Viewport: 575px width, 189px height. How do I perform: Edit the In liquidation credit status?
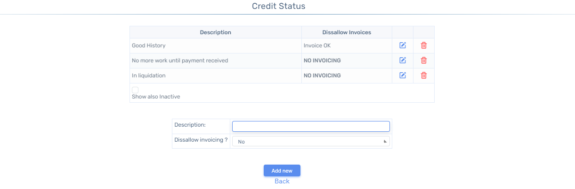point(403,76)
